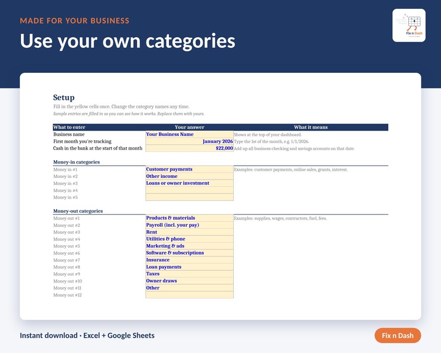Click the 'Money in #3' label

[66, 183]
